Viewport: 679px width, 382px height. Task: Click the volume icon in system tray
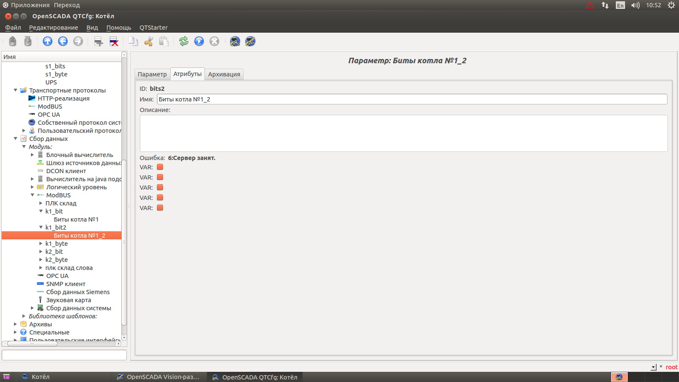coord(635,6)
